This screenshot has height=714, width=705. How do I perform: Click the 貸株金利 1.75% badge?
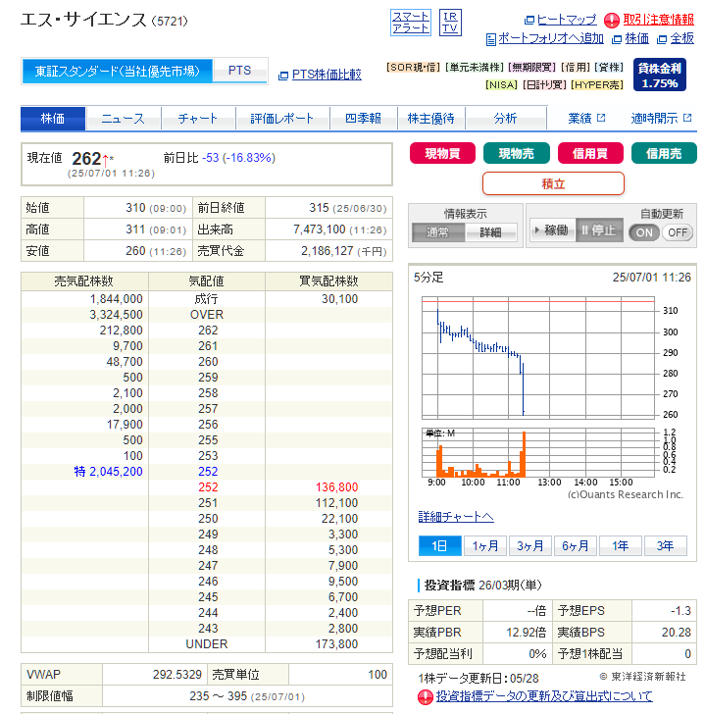point(660,76)
